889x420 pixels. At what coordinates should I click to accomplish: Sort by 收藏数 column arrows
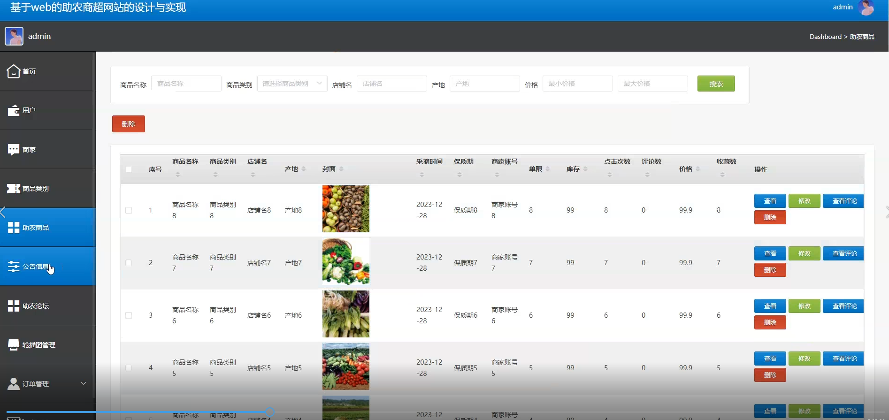[x=722, y=175]
